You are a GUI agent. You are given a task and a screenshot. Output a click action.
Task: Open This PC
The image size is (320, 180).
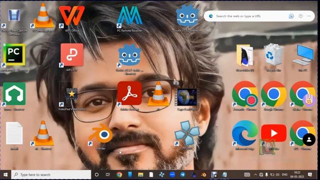[x=302, y=58]
